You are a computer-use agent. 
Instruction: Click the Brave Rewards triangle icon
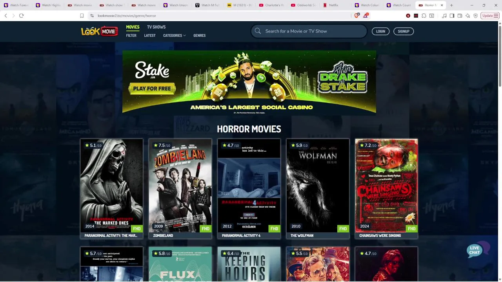(366, 16)
